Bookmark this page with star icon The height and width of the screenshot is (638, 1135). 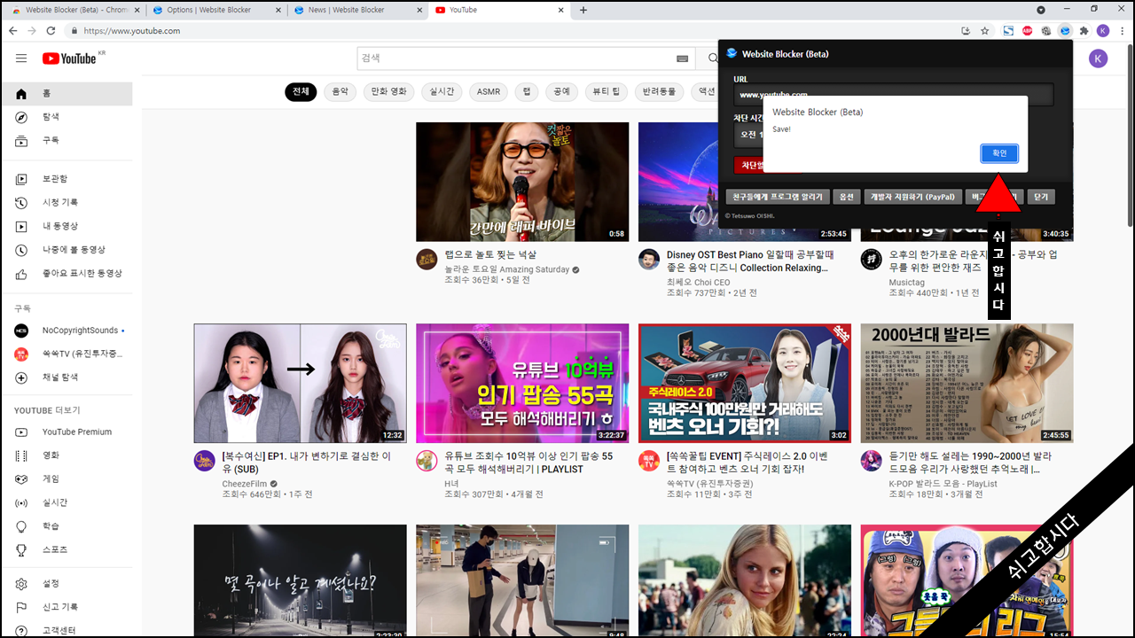(x=984, y=31)
